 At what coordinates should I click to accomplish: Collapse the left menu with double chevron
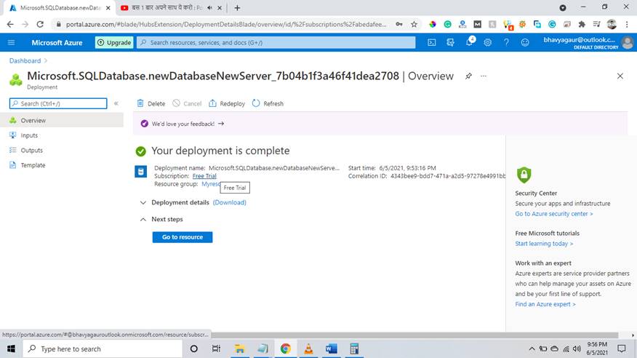[x=116, y=103]
